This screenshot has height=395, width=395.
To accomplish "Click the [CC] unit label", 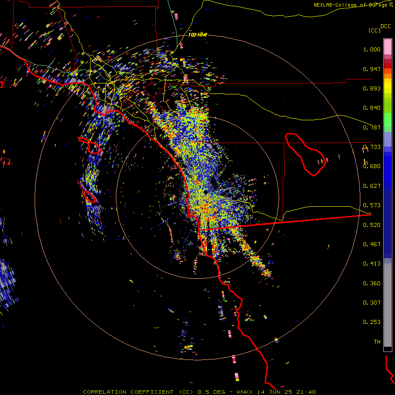I will pos(375,30).
